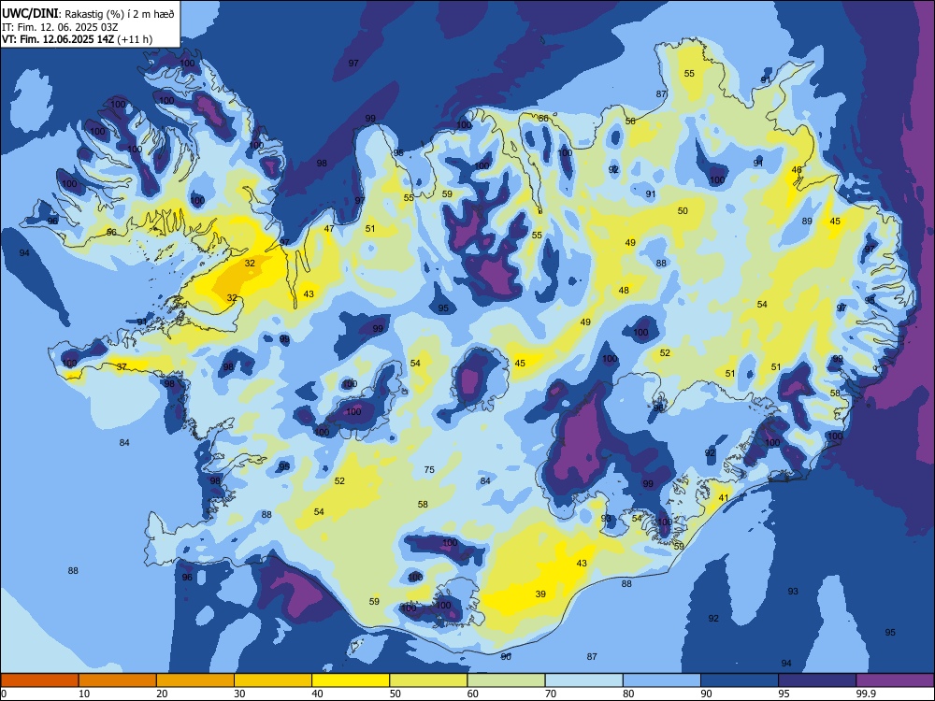Click the dark navy 95–99.9 legend segment
Viewport: 935px width, 701px height.
pyautogui.click(x=817, y=680)
